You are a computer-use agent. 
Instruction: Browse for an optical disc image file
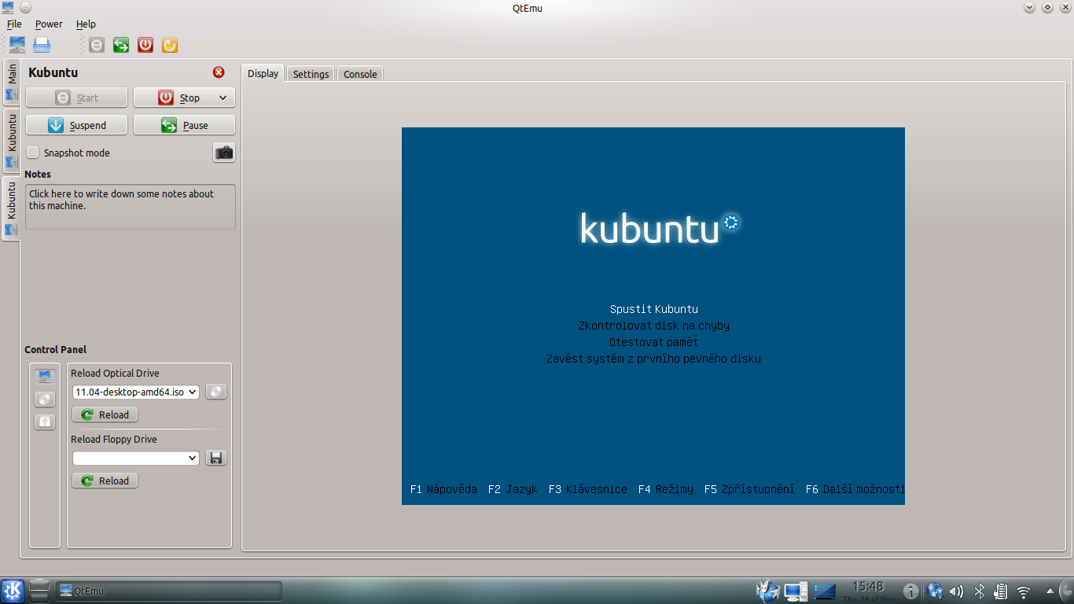tap(216, 392)
